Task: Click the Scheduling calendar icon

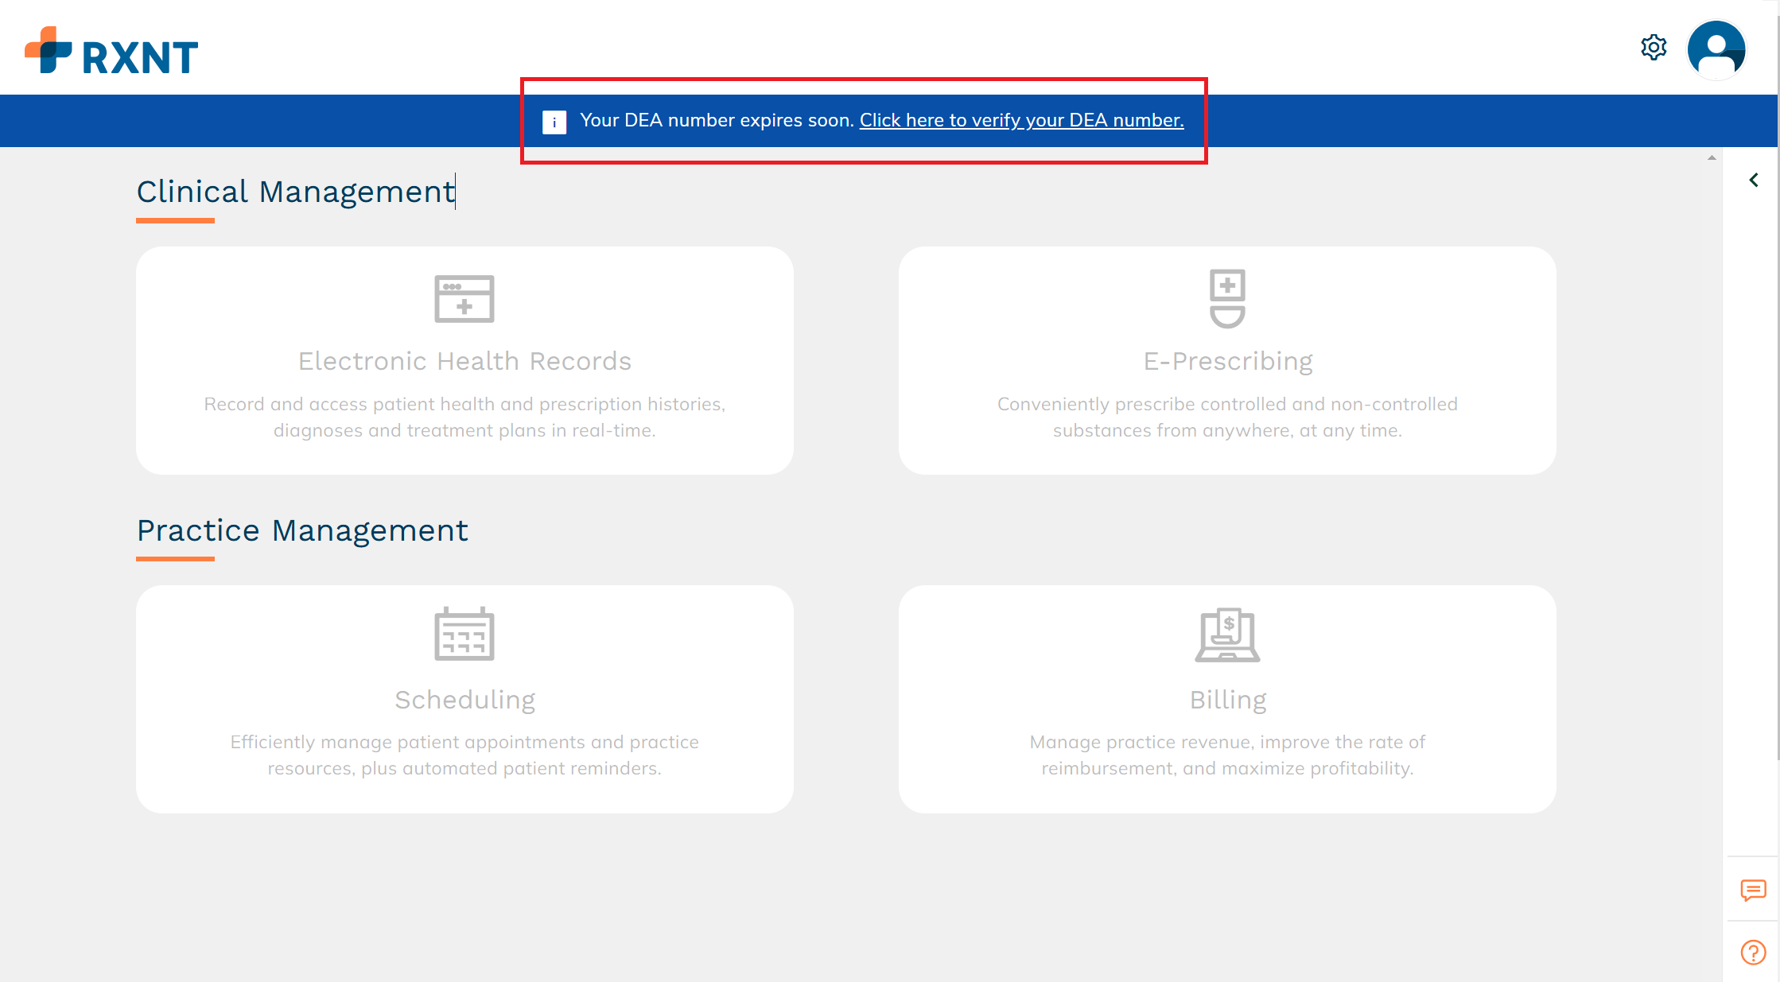Action: 464,635
